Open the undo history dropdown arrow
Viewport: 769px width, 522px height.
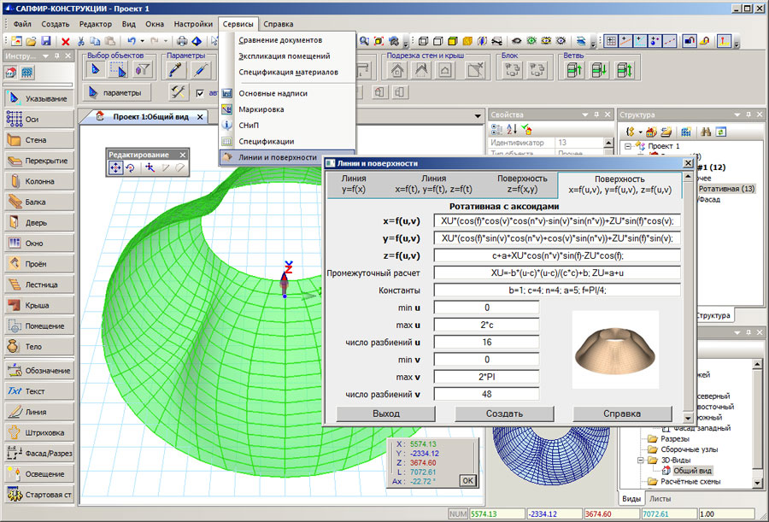(x=142, y=41)
